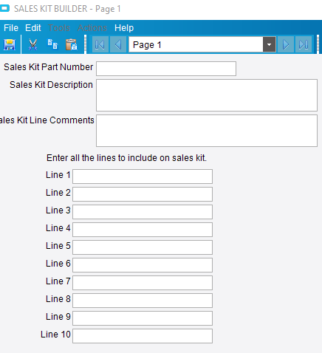Select the Line 4 input field
The height and width of the screenshot is (353, 322).
[x=143, y=230]
